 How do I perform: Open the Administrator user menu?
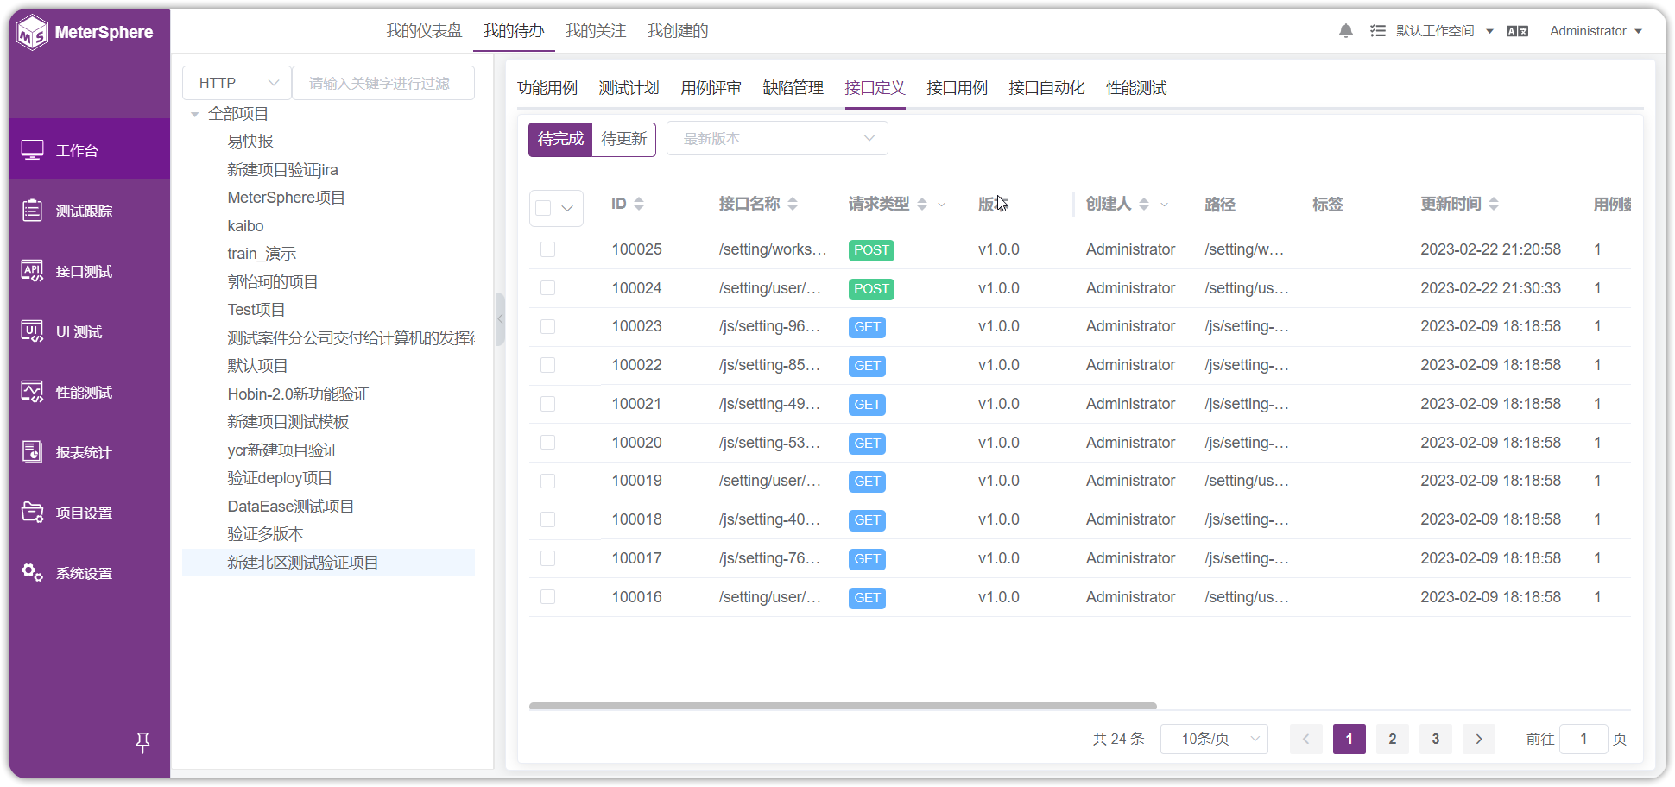click(x=1596, y=31)
